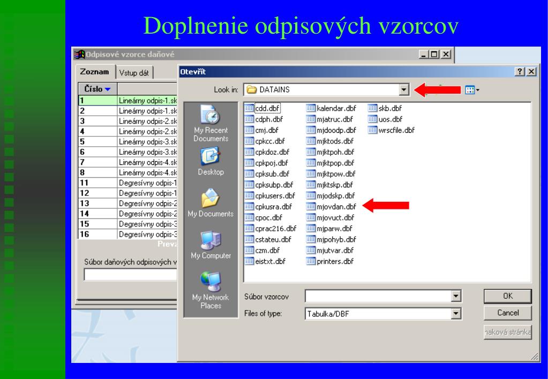548x379 pixels.
Task: Select file mjutvar.dbf
Action: point(330,251)
